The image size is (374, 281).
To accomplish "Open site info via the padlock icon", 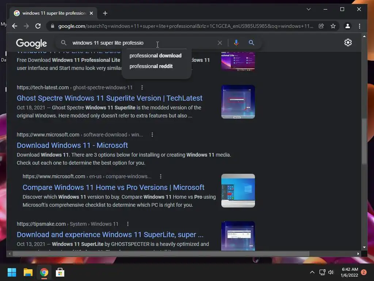I will pos(53,26).
